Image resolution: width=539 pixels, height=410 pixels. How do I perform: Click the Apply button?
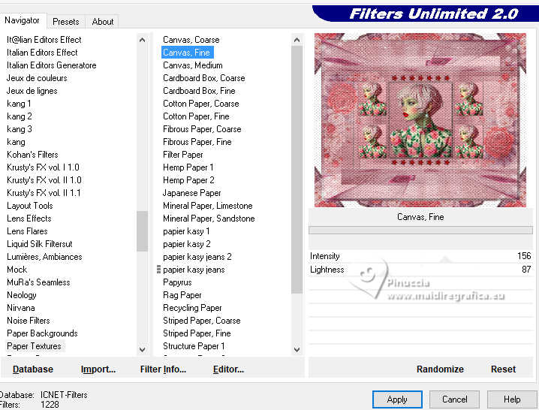[x=397, y=399]
